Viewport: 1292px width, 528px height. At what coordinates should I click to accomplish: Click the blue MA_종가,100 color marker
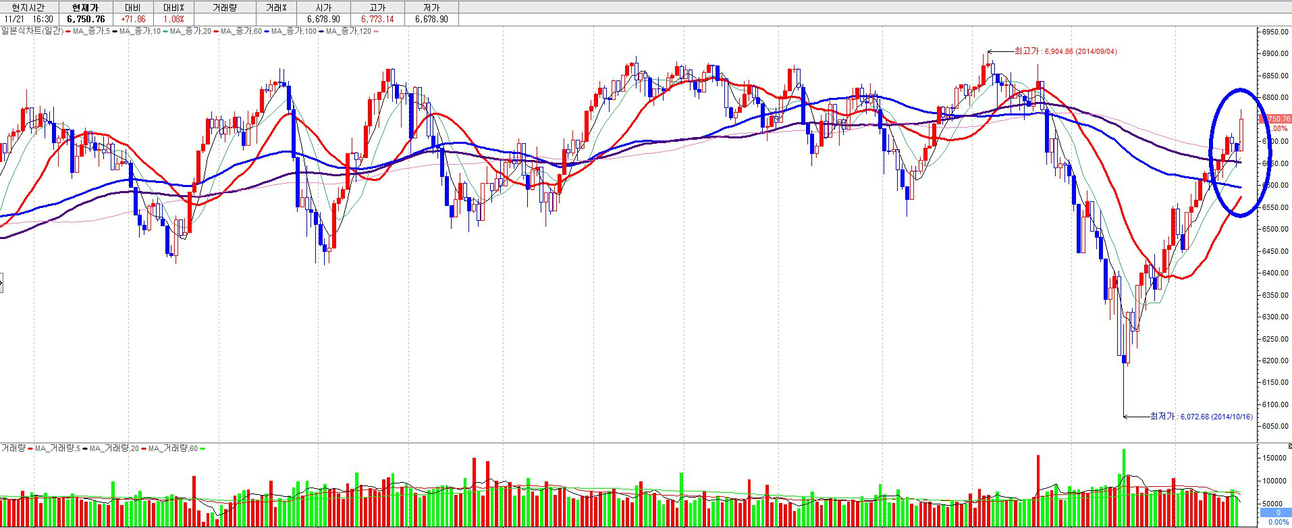coord(268,31)
